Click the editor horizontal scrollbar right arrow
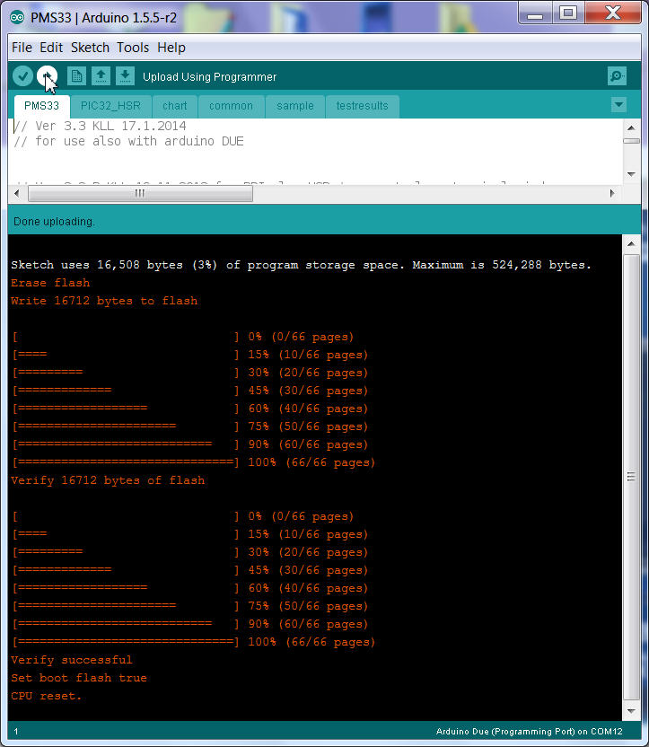 click(x=612, y=193)
